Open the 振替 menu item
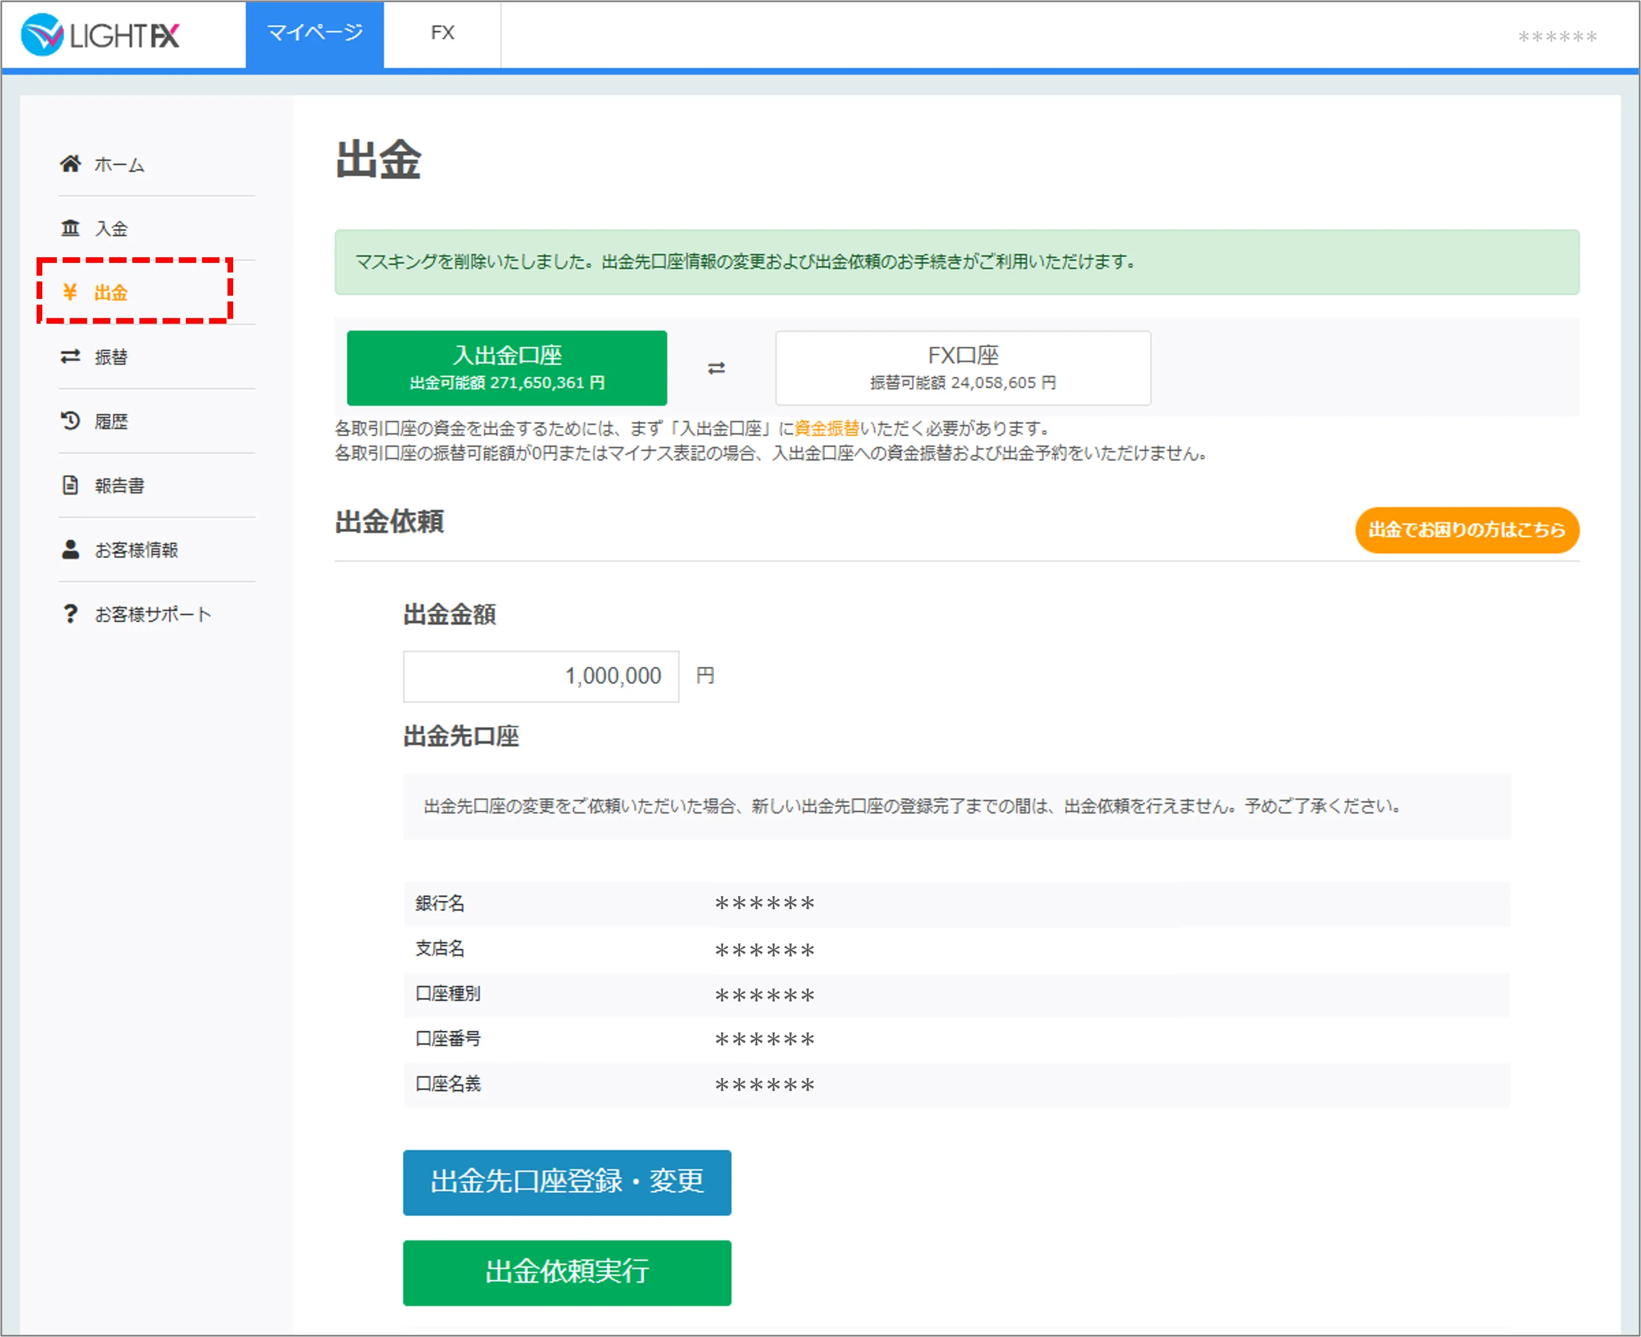The width and height of the screenshot is (1641, 1337). (111, 356)
